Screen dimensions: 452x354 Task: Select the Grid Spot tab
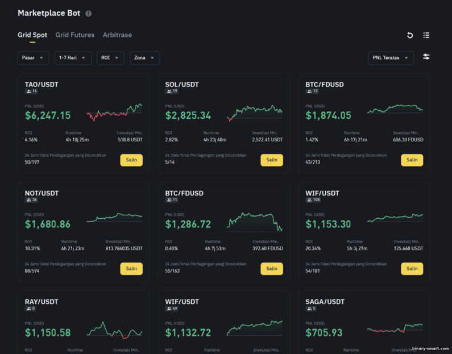pyautogui.click(x=32, y=35)
